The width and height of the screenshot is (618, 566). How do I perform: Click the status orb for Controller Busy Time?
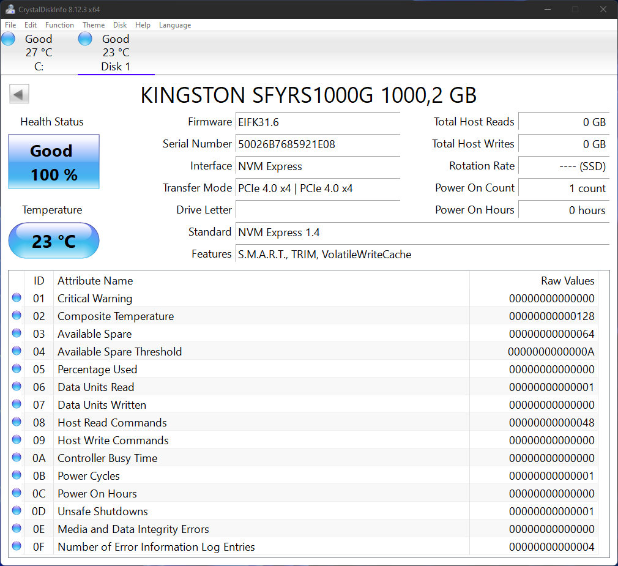click(x=17, y=457)
